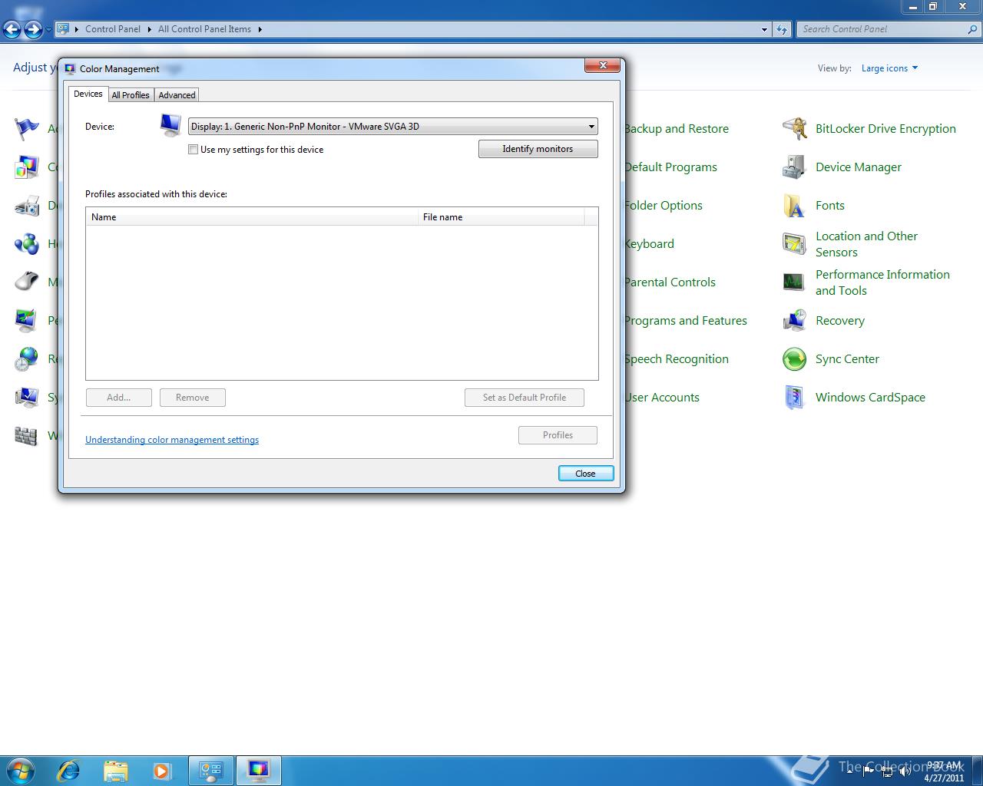This screenshot has width=983, height=786.
Task: Click All Control Panel Items breadcrumb
Action: click(204, 29)
